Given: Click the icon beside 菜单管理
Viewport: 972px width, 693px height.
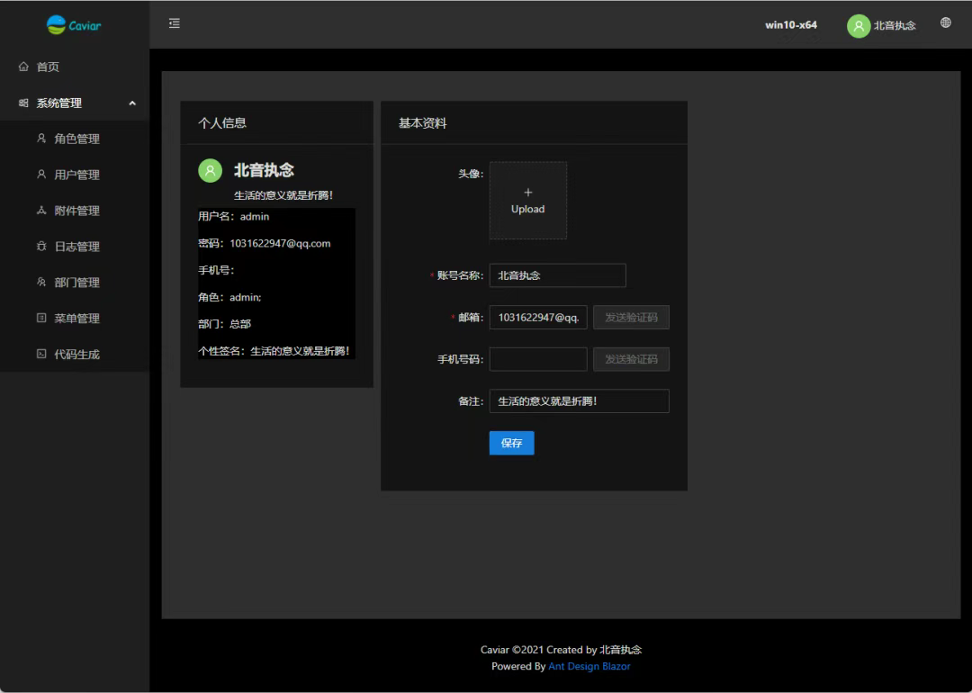Looking at the screenshot, I should coord(41,318).
